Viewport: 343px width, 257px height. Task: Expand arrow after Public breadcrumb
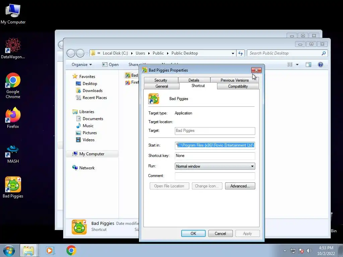click(167, 53)
